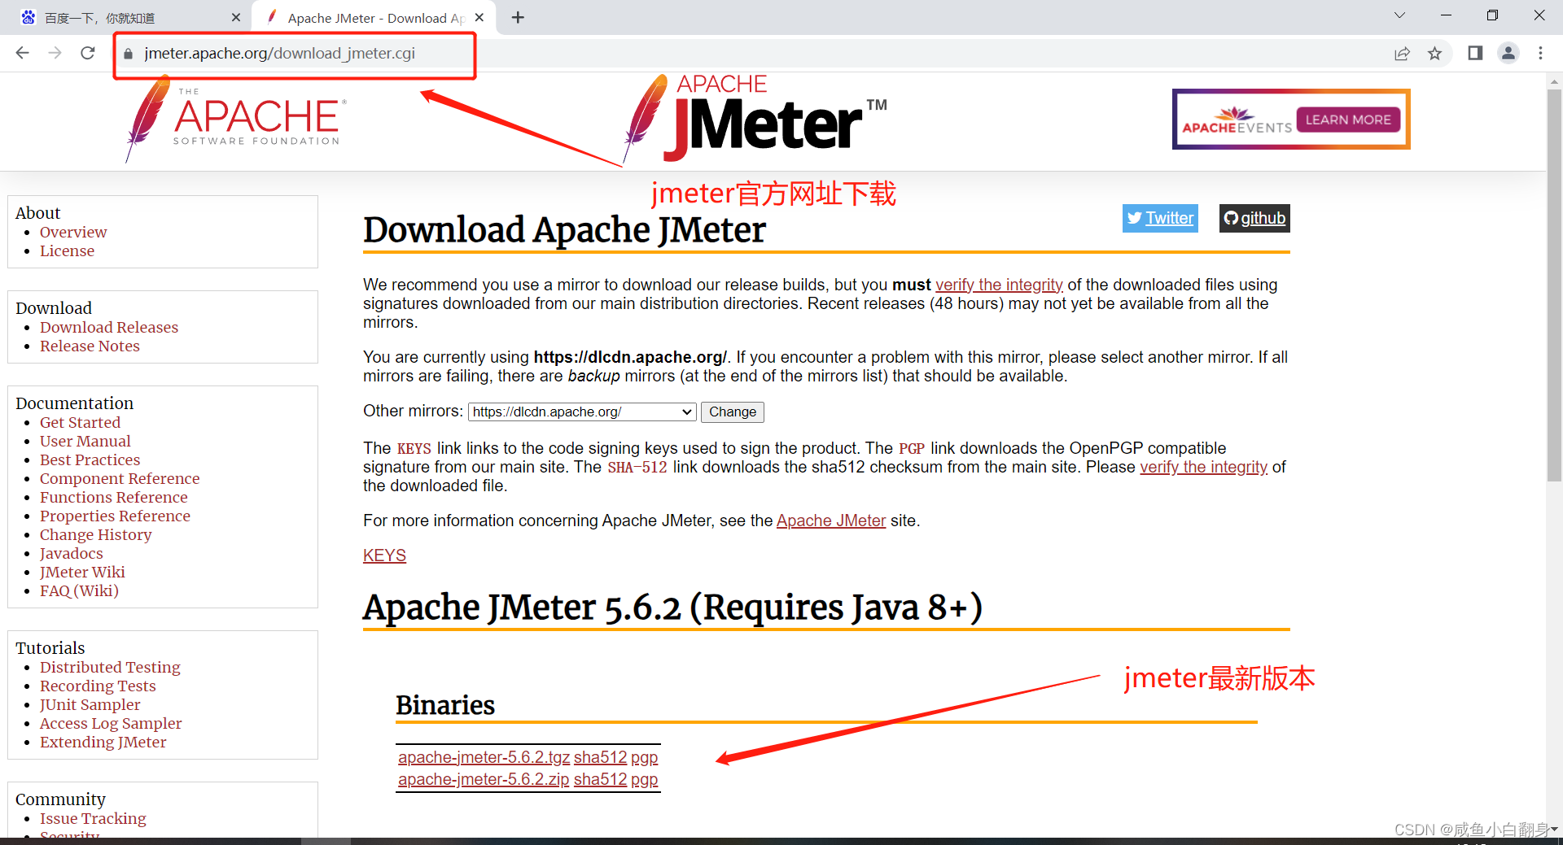Click the scrollbar up arrow

click(1554, 81)
